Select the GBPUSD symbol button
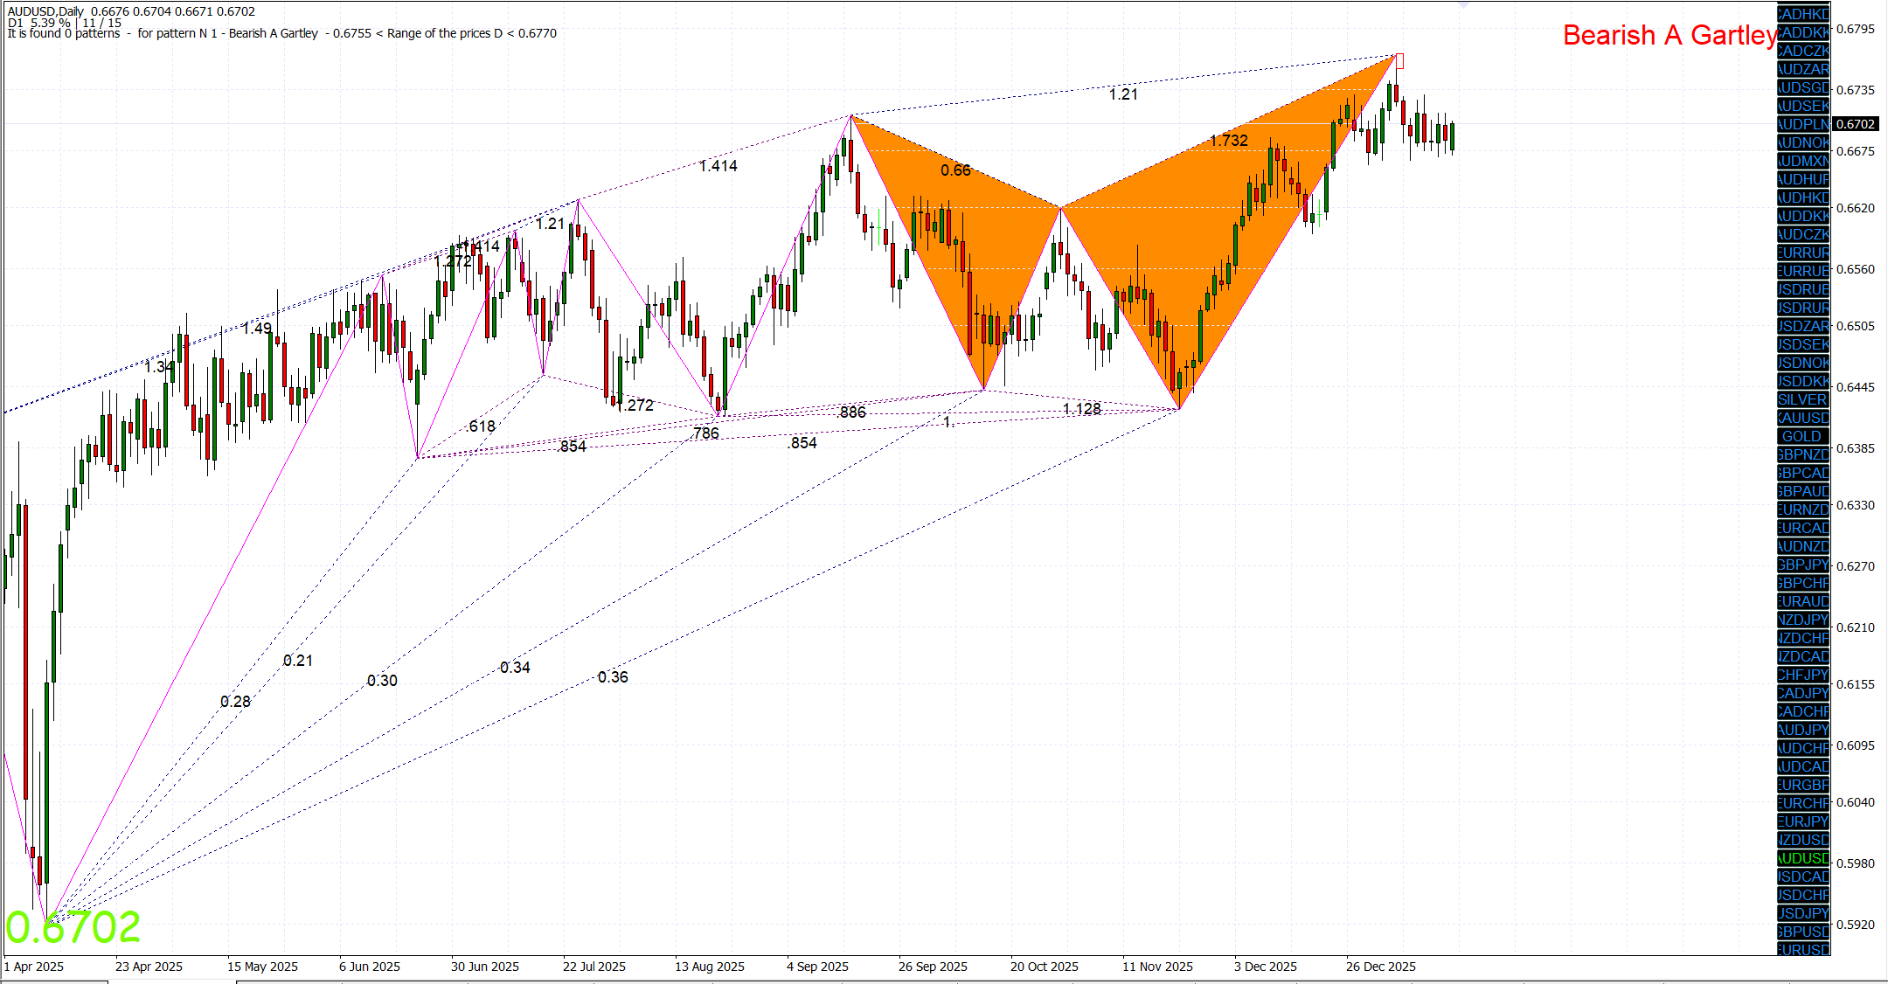Screen dimensions: 1888x984 click(1803, 932)
